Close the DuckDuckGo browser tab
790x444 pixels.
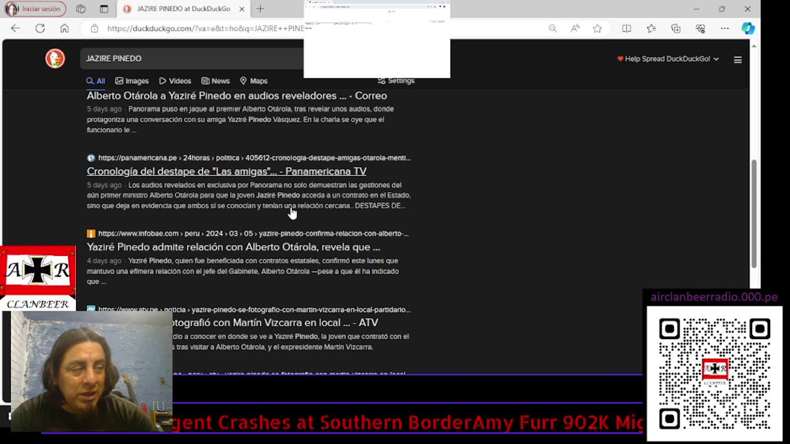(x=242, y=9)
